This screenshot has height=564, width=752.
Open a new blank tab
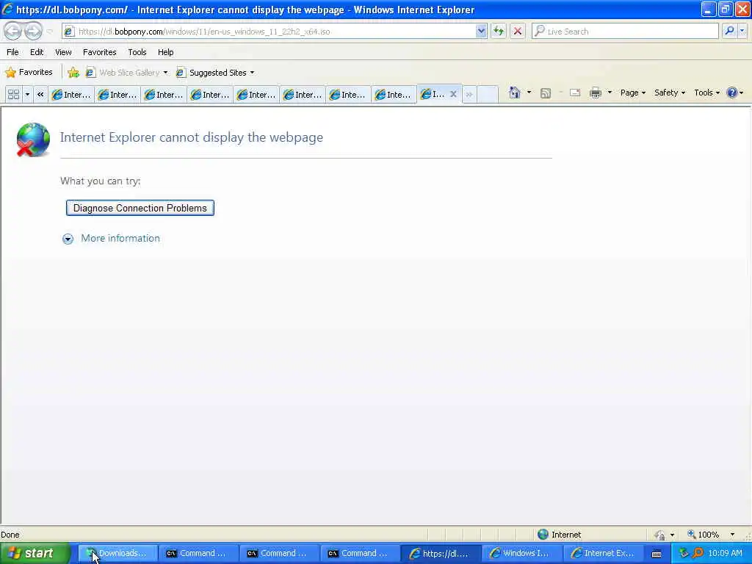pyautogui.click(x=488, y=95)
